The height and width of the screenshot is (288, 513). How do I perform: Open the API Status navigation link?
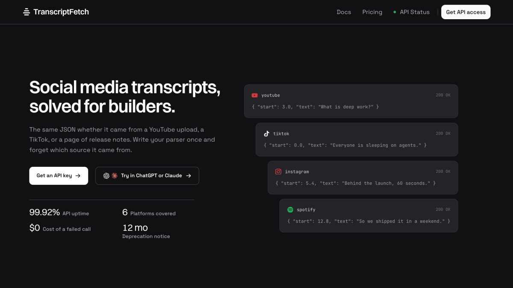click(415, 12)
